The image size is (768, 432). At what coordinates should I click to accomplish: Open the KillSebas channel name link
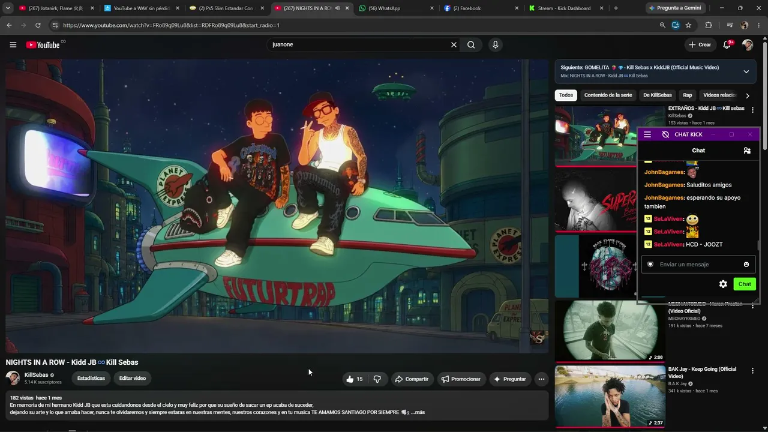coord(37,375)
